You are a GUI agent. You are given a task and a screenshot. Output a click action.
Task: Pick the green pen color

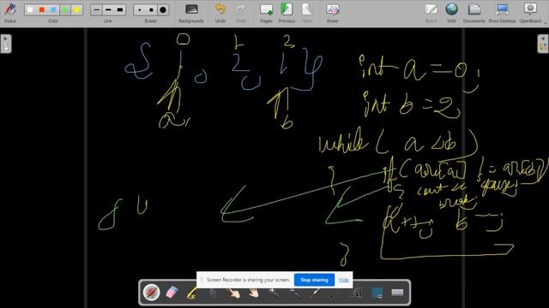click(65, 9)
